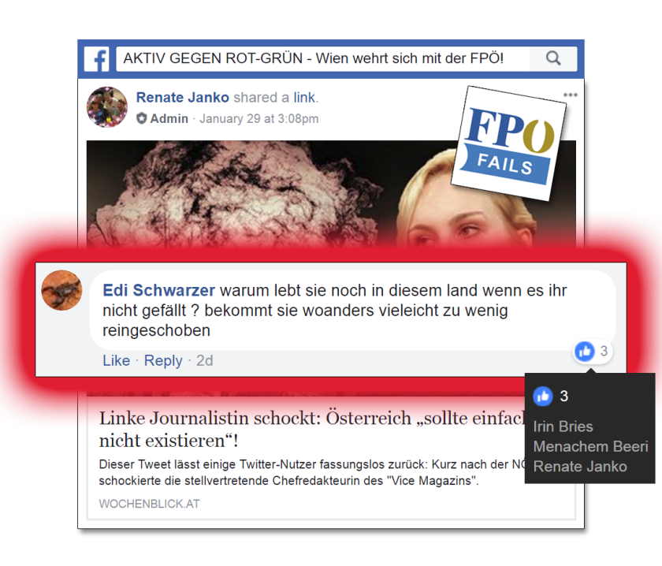Screen dimensions: 662x566
Task: Open Renate Janko's profile picture
Action: pos(107,107)
